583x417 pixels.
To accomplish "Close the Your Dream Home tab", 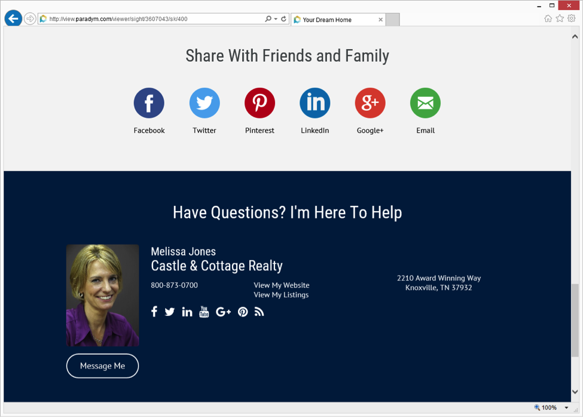I will point(380,20).
